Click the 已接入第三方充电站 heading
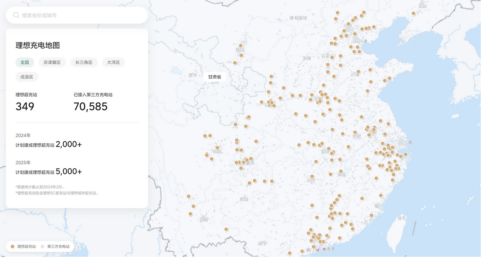Viewport: 482px width, 258px height. tap(93, 95)
